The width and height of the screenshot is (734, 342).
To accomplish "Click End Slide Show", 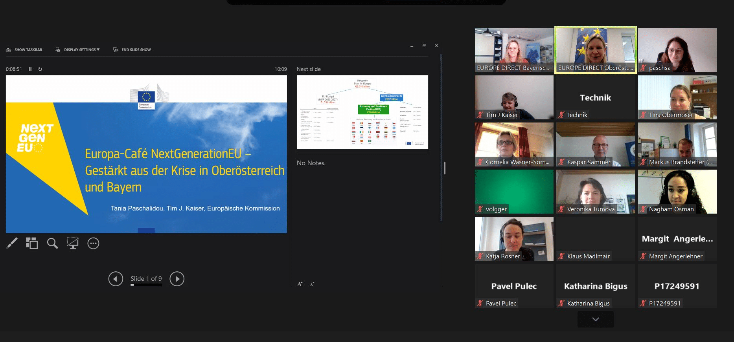I will 132,50.
